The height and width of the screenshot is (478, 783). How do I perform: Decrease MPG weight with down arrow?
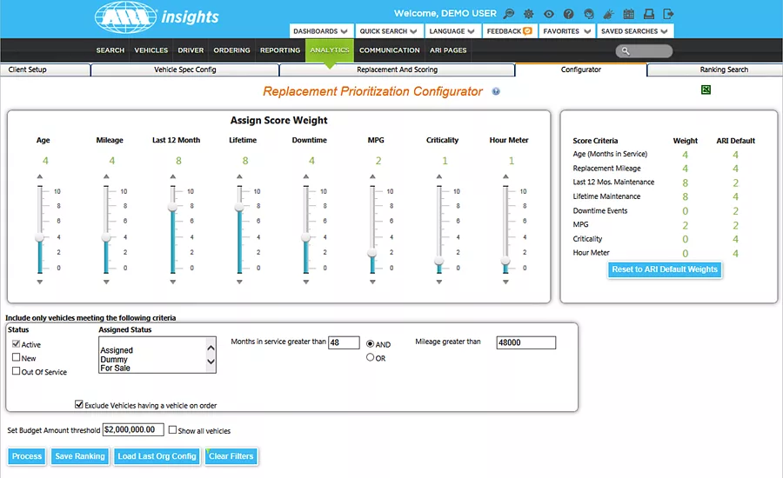tap(372, 282)
